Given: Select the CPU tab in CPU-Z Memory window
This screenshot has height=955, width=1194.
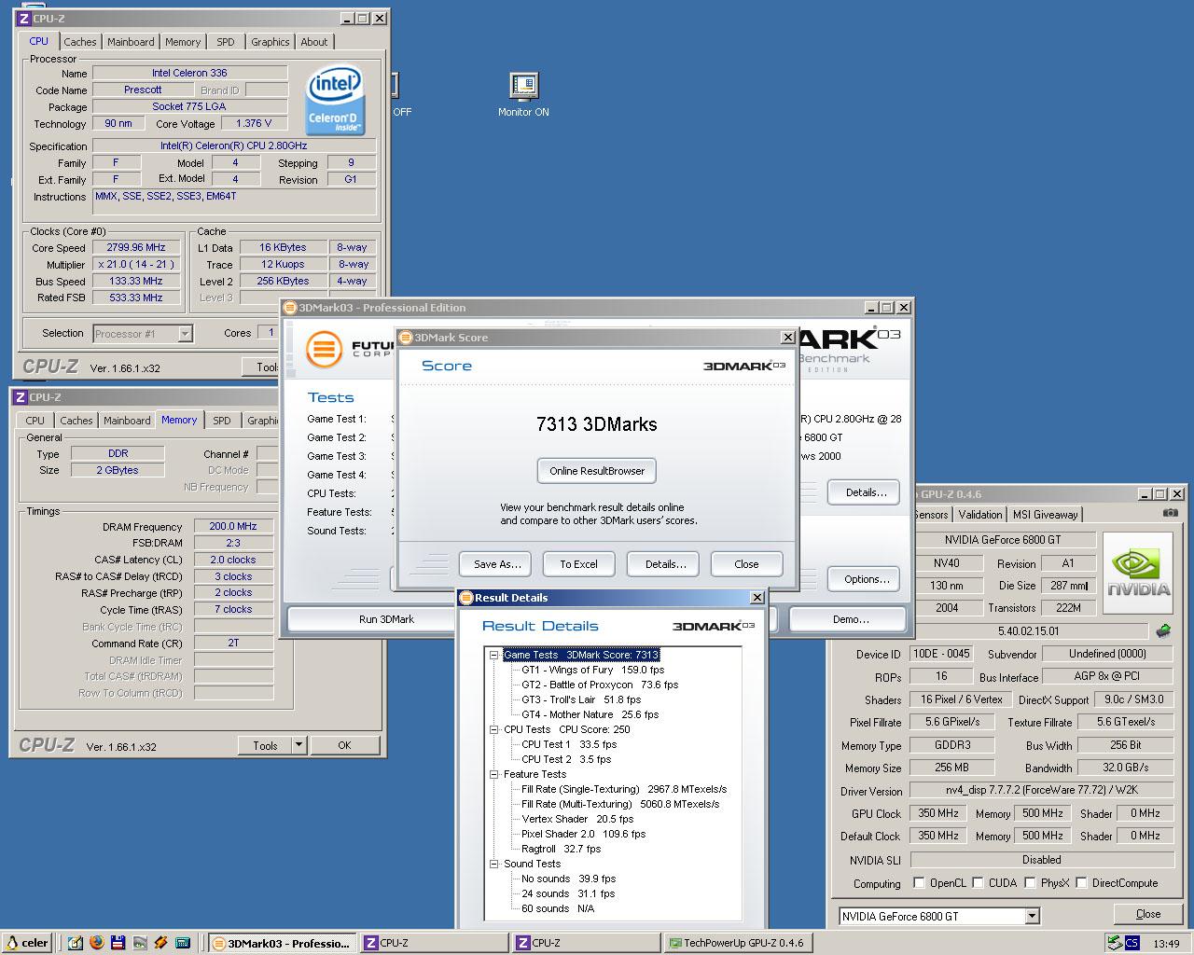Looking at the screenshot, I should [35, 421].
